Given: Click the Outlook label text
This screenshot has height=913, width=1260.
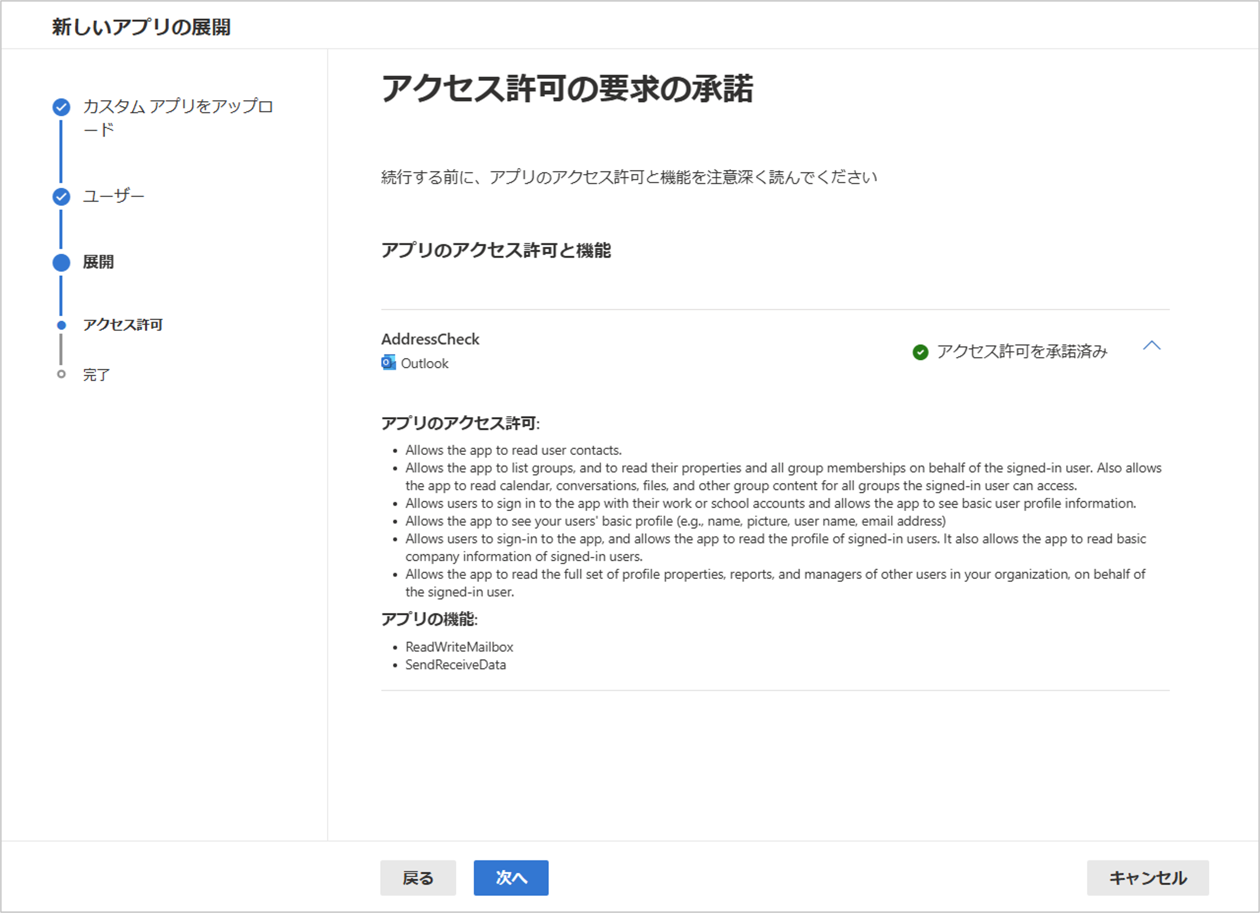Looking at the screenshot, I should tap(424, 363).
